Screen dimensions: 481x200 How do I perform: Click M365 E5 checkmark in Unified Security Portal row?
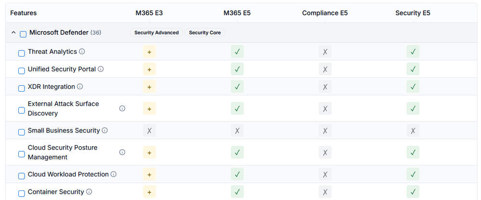click(237, 69)
